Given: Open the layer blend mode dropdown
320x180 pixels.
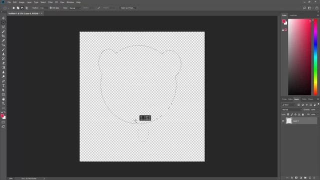Looking at the screenshot, I should point(291,110).
